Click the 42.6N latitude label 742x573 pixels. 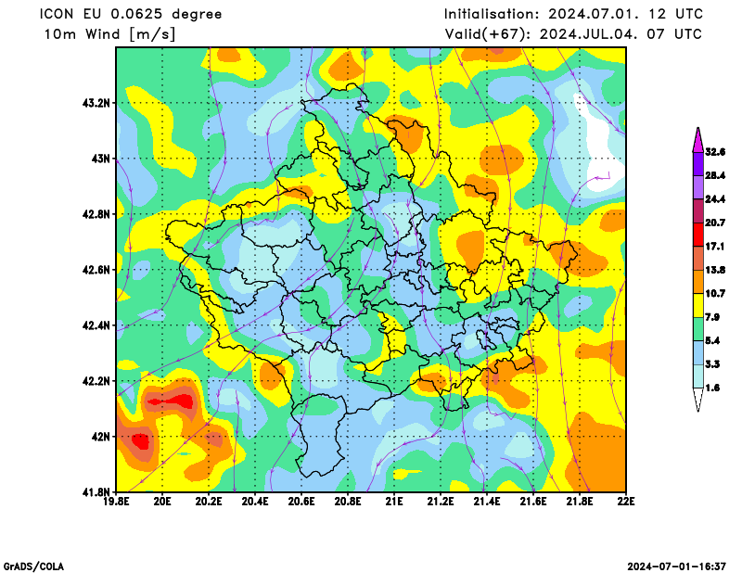tap(96, 270)
